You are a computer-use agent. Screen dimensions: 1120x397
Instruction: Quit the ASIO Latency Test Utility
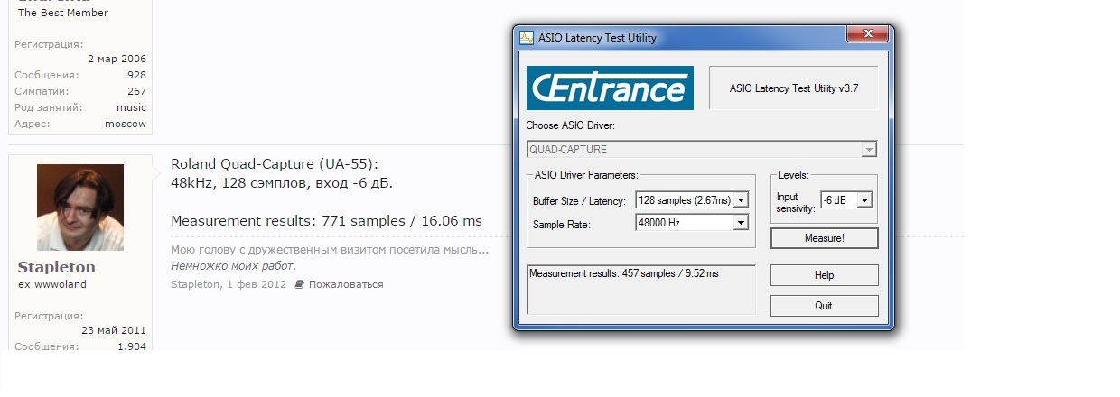point(824,306)
